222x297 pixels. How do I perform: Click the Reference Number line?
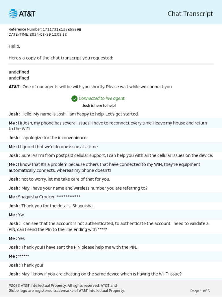pyautogui.click(x=45, y=29)
